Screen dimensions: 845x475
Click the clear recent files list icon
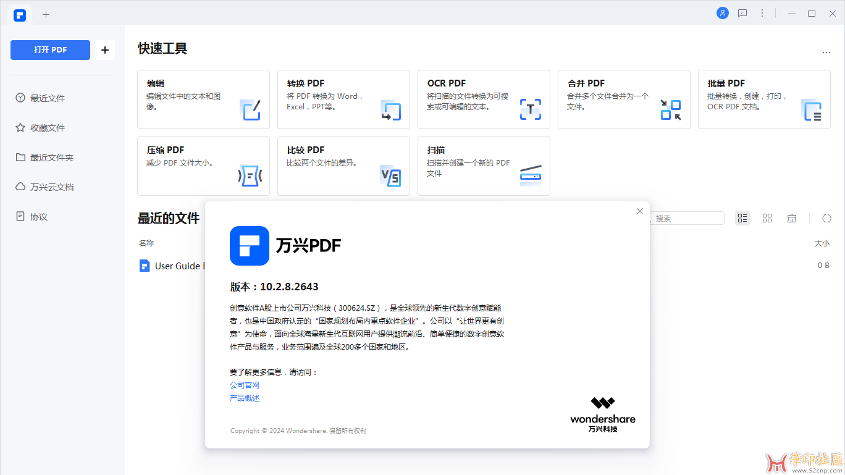point(792,218)
